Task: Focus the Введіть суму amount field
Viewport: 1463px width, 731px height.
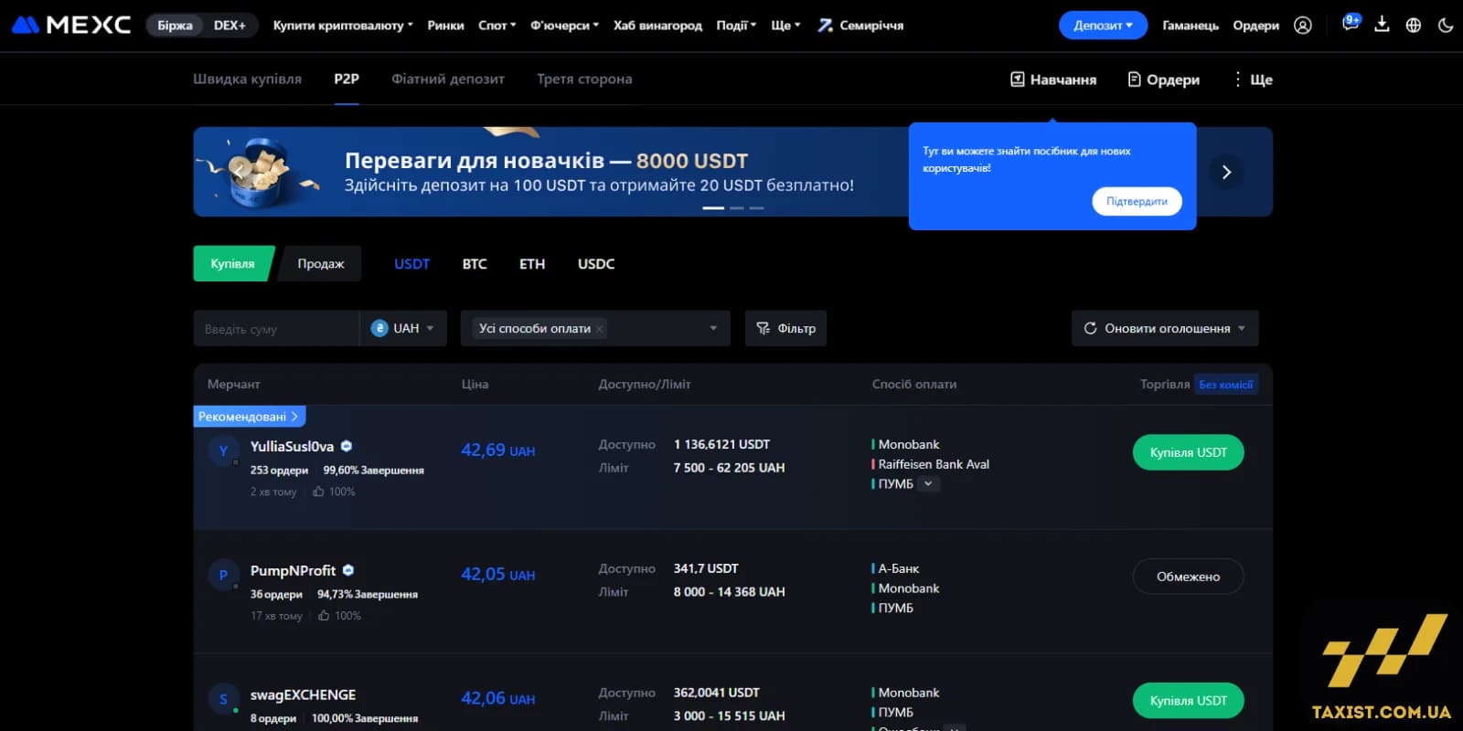Action: coord(276,328)
